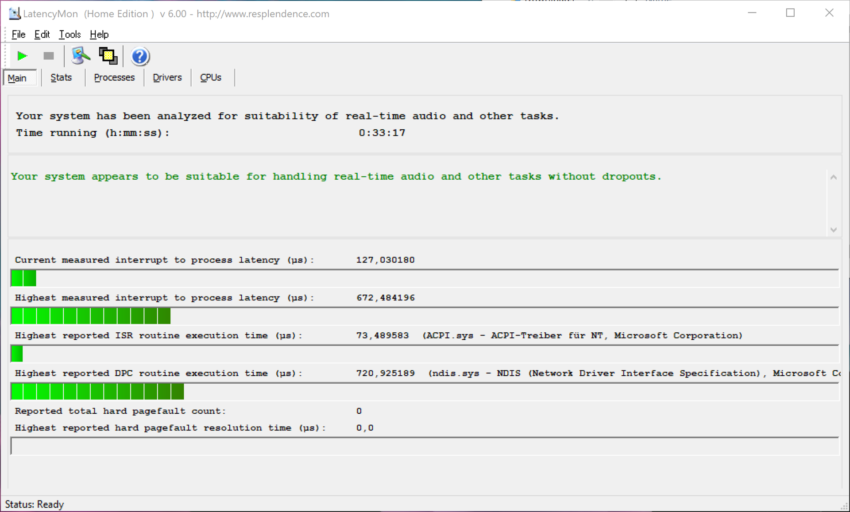
Task: Start monitoring with the green play button
Action: tap(22, 56)
